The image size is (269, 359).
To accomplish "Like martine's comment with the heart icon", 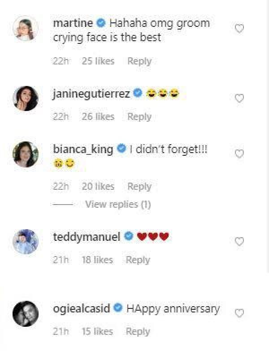I will (x=239, y=29).
